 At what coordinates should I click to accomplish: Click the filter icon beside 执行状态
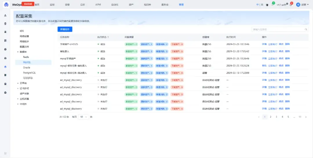108,37
